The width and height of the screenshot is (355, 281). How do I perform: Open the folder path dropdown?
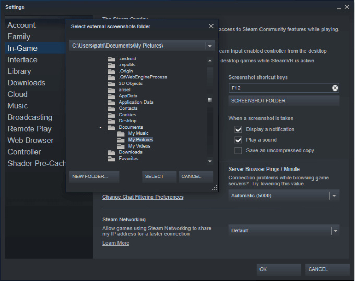click(210, 46)
